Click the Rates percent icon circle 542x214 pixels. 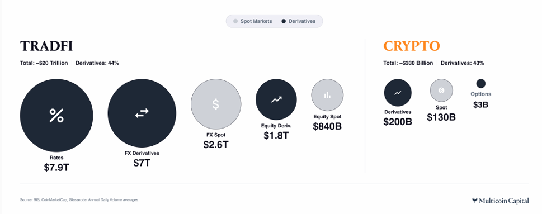[56, 116]
